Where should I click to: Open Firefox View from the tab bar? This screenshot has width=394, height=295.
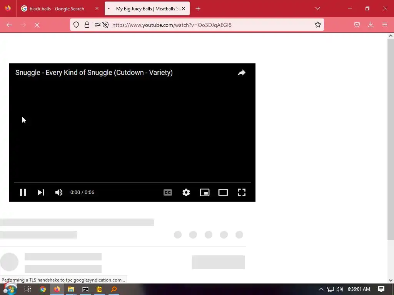8,8
